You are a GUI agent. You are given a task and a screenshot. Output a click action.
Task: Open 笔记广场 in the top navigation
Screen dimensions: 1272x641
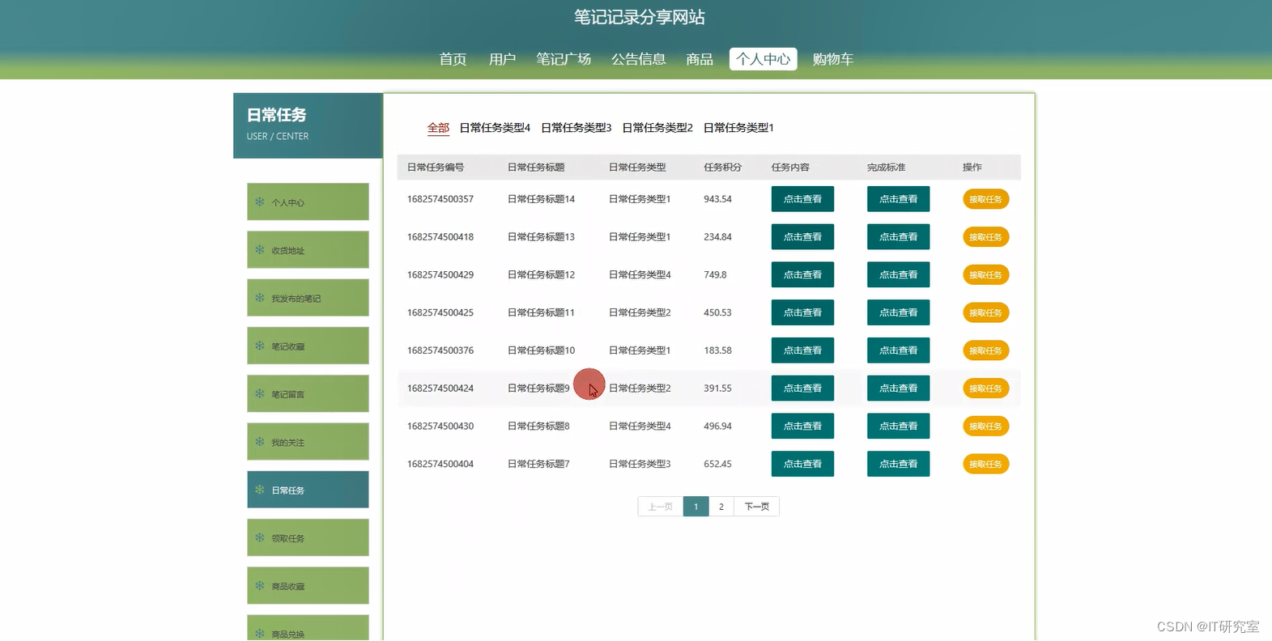pos(564,59)
